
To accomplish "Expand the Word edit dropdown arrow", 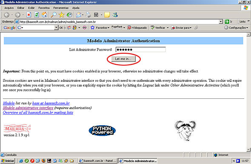I will (x=102, y=15).
